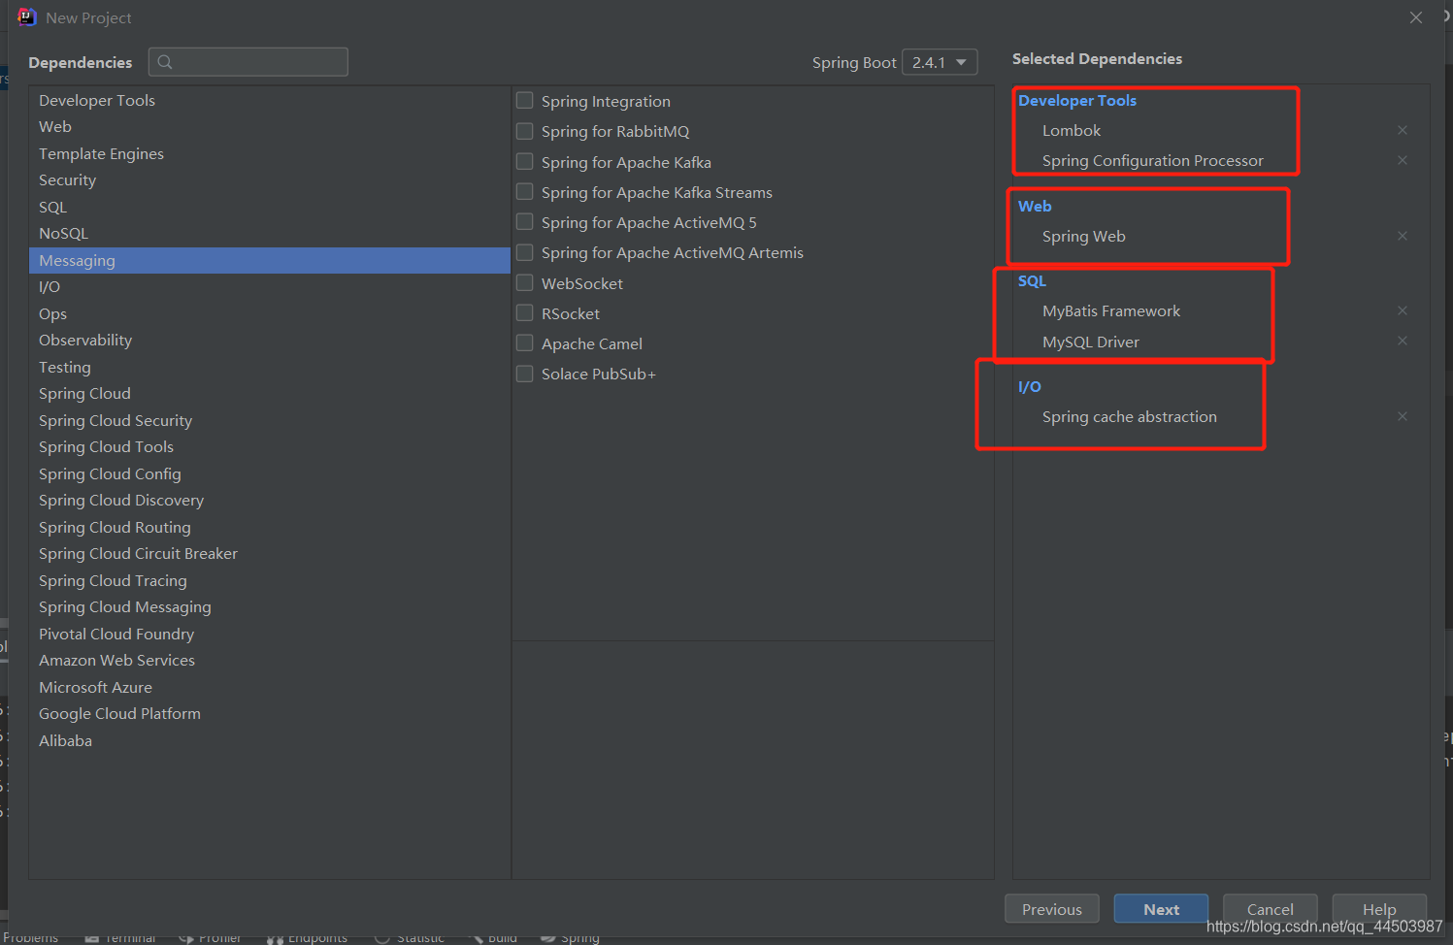This screenshot has width=1453, height=945.
Task: Click SQL group header in Selected Dependencies
Action: point(1032,280)
